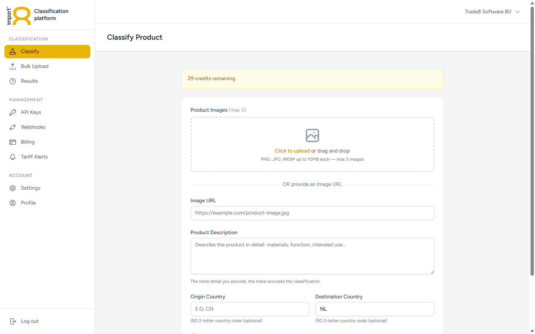Click the image placeholder icon in upload area

click(x=312, y=135)
